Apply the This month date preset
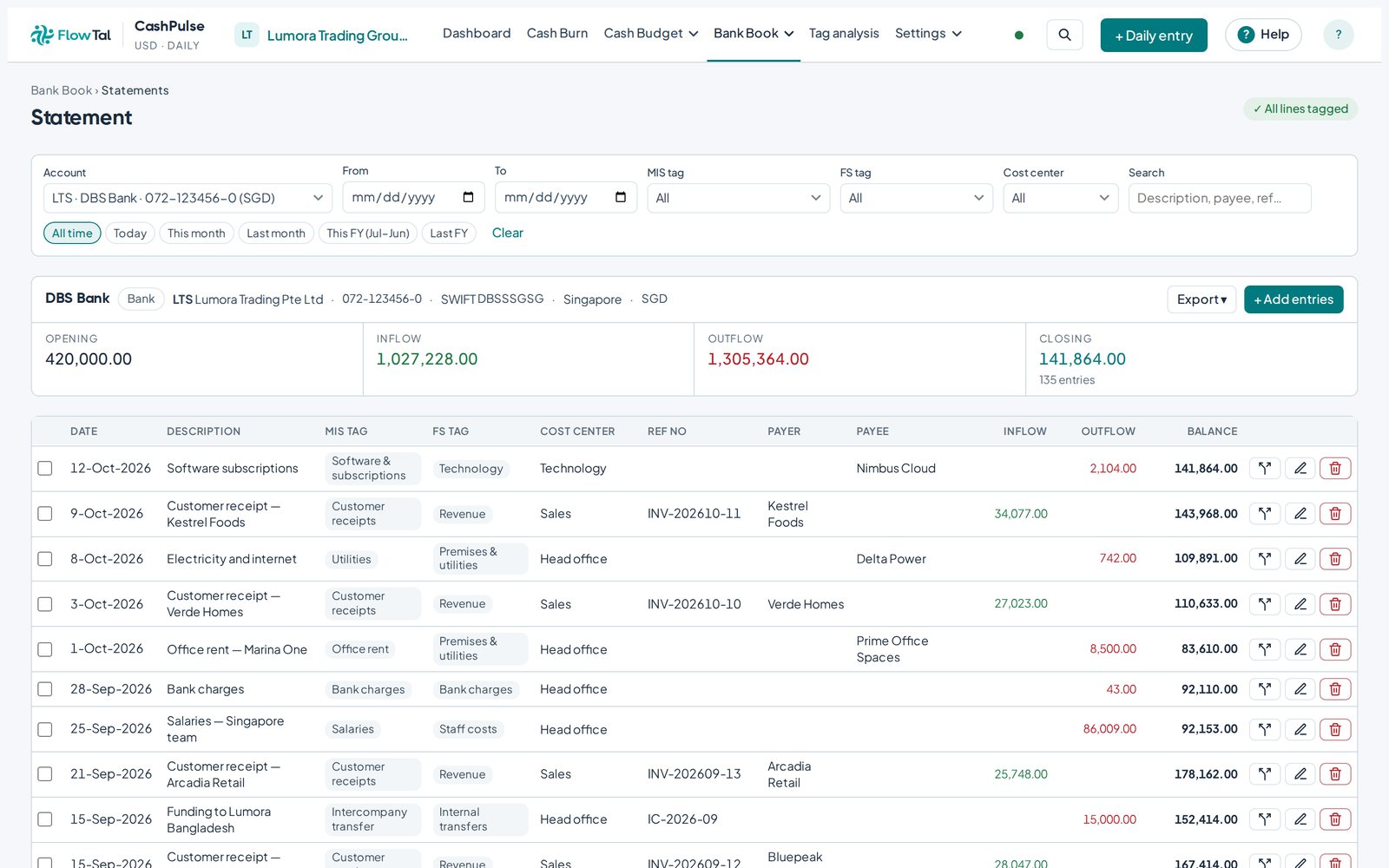Screen dimensions: 1389x868 point(196,233)
